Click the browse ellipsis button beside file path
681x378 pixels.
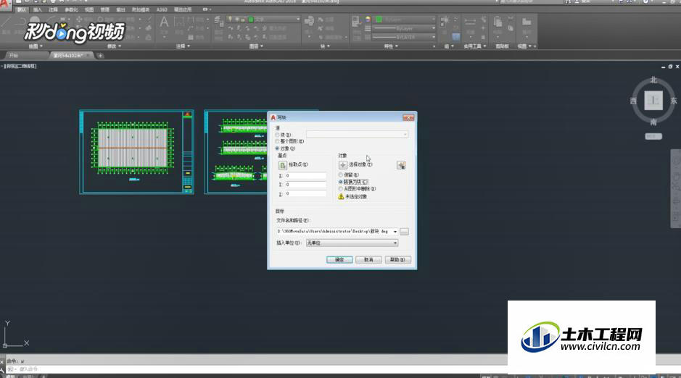405,232
